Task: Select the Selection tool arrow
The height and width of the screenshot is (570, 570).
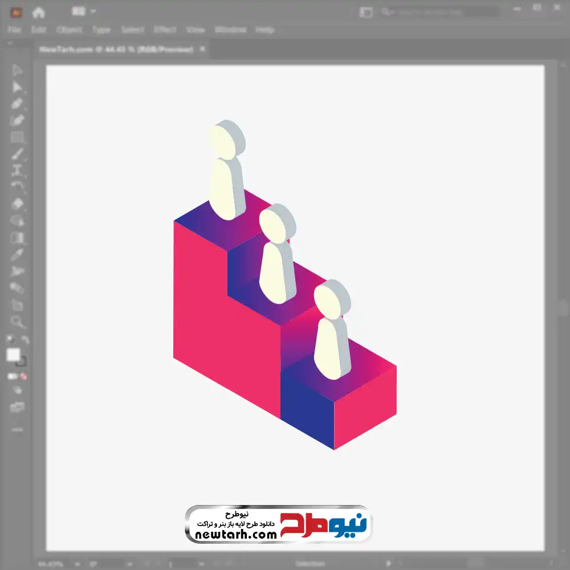Action: (17, 70)
